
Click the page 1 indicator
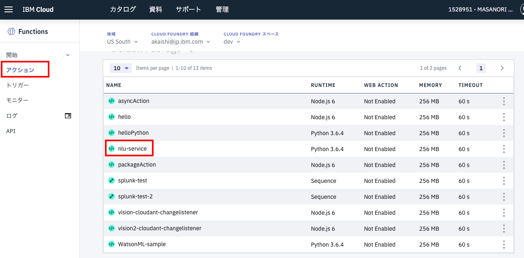481,68
